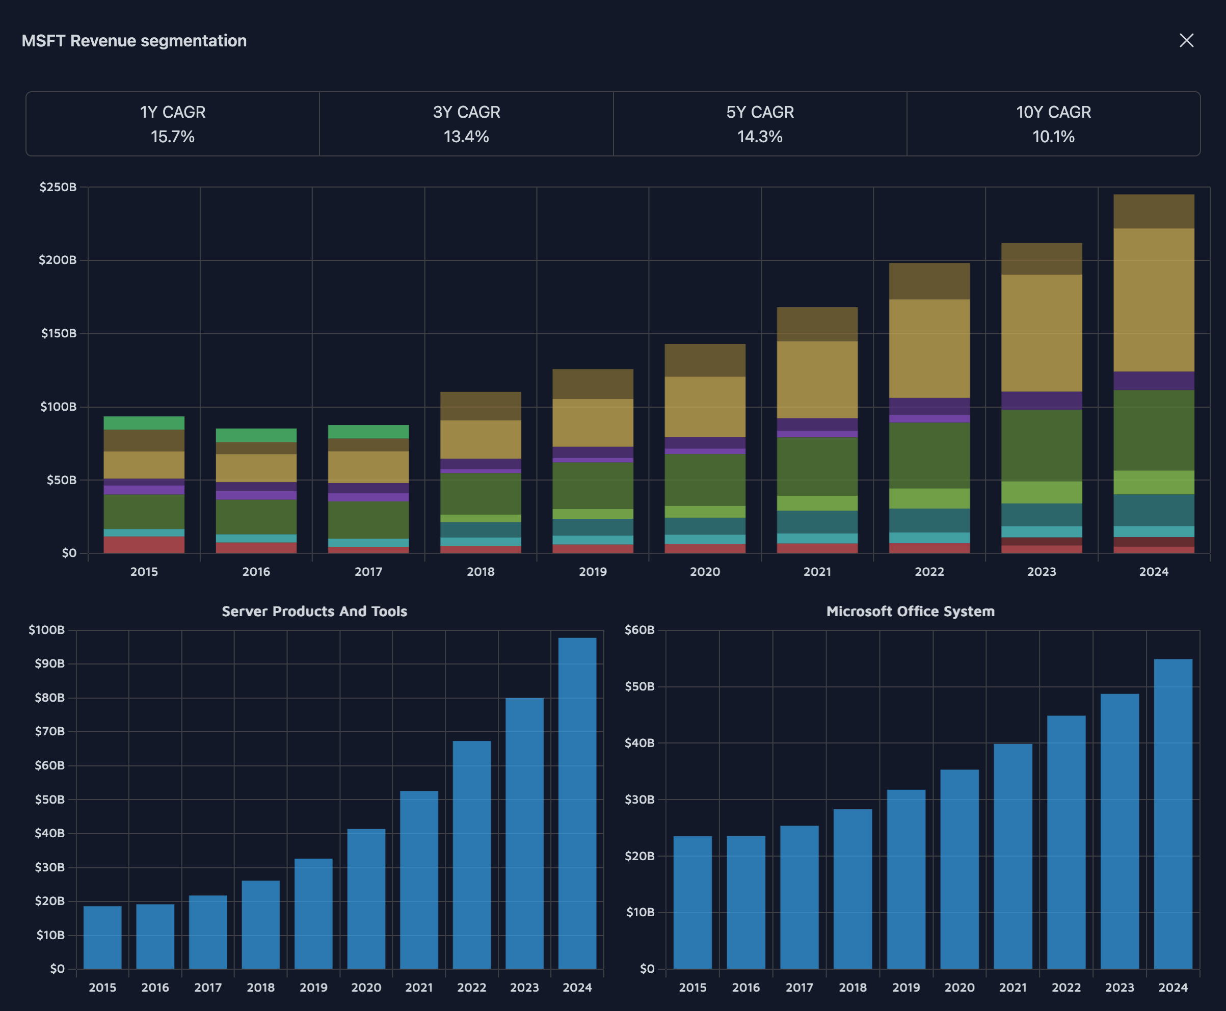Select the 5Y CAGR 14.3% cell
The height and width of the screenshot is (1011, 1226).
point(760,124)
